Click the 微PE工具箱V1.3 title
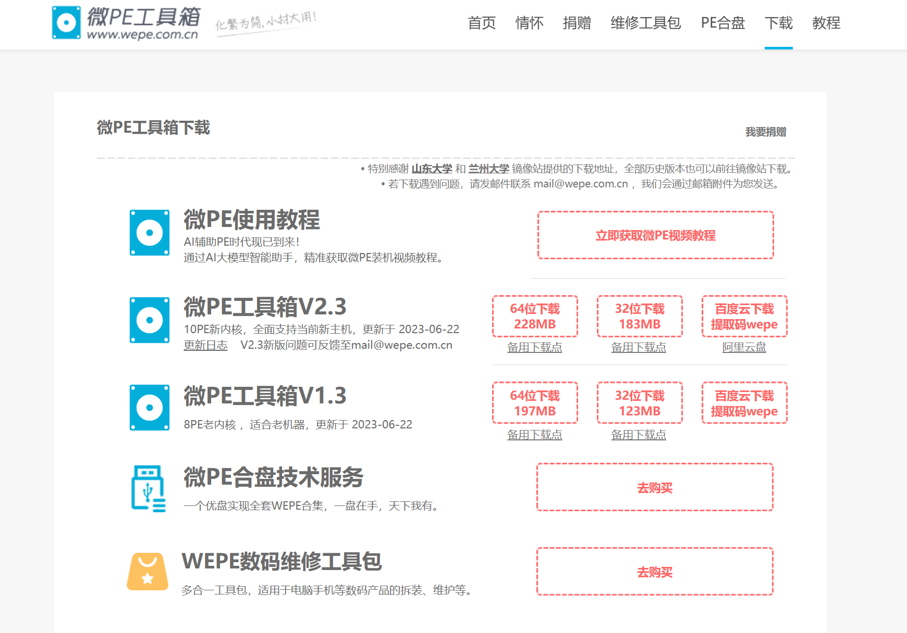Screen dimensions: 907x633 (265, 396)
